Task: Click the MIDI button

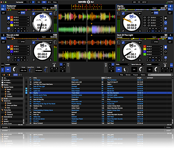Action: click(x=135, y=2)
